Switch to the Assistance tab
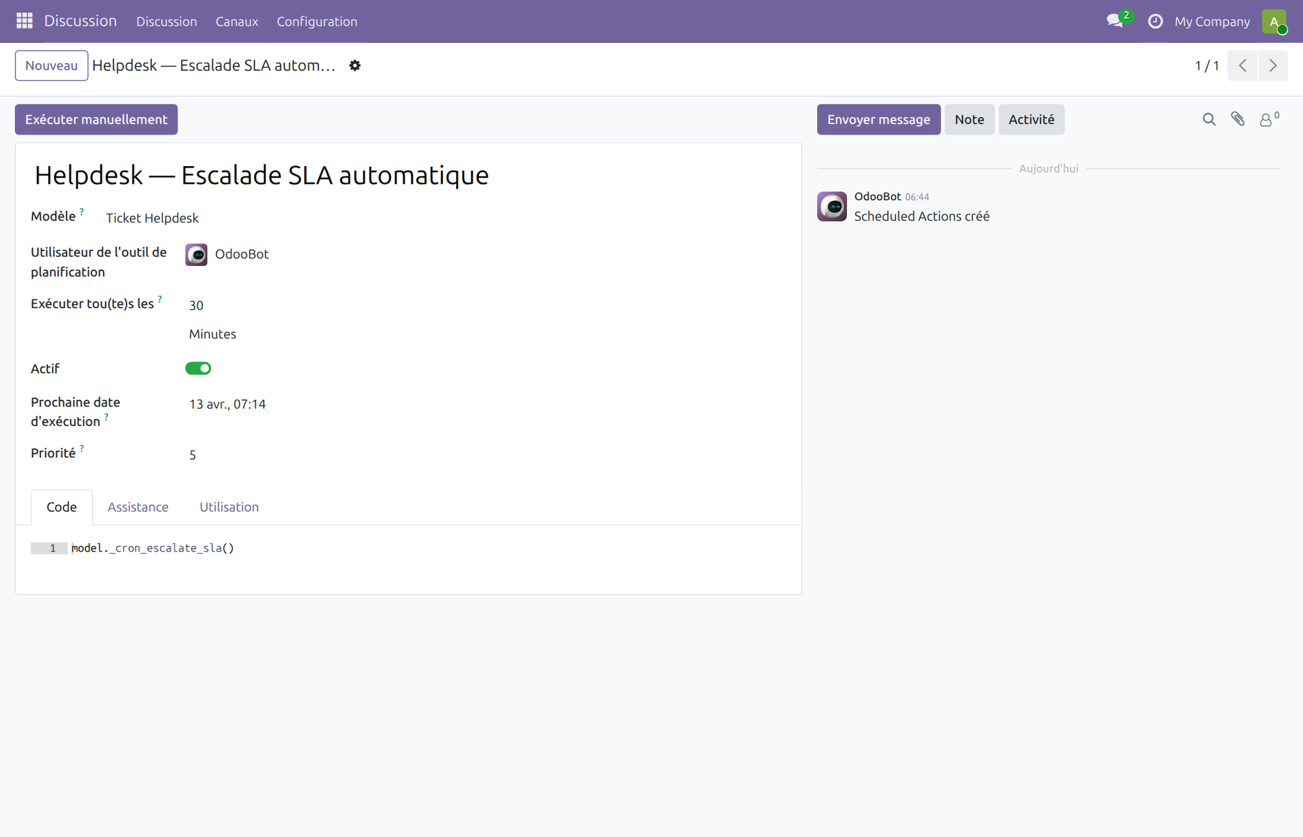The image size is (1303, 837). click(138, 507)
